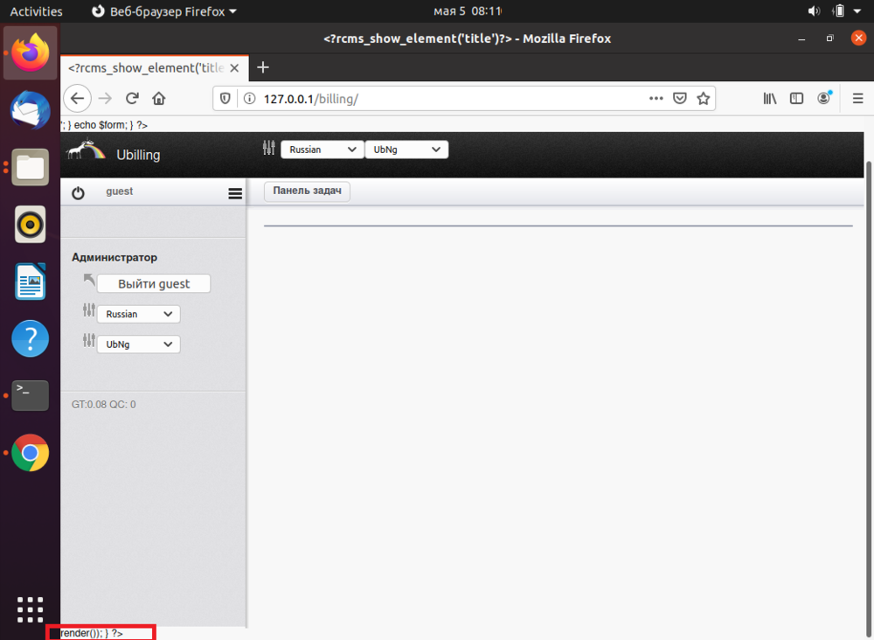The width and height of the screenshot is (874, 640).
Task: Click the power logout icon beside guest
Action: 78,193
